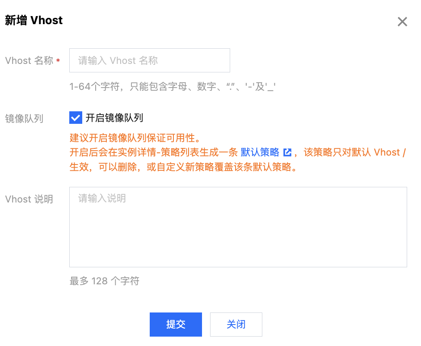The height and width of the screenshot is (346, 421).
Task: Open the 默认策略 link
Action: (260, 152)
